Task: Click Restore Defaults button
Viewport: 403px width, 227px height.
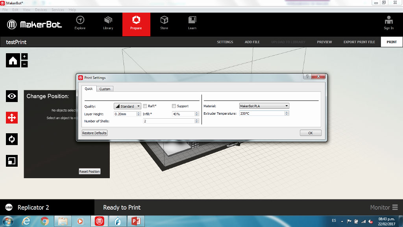Action: coord(94,133)
